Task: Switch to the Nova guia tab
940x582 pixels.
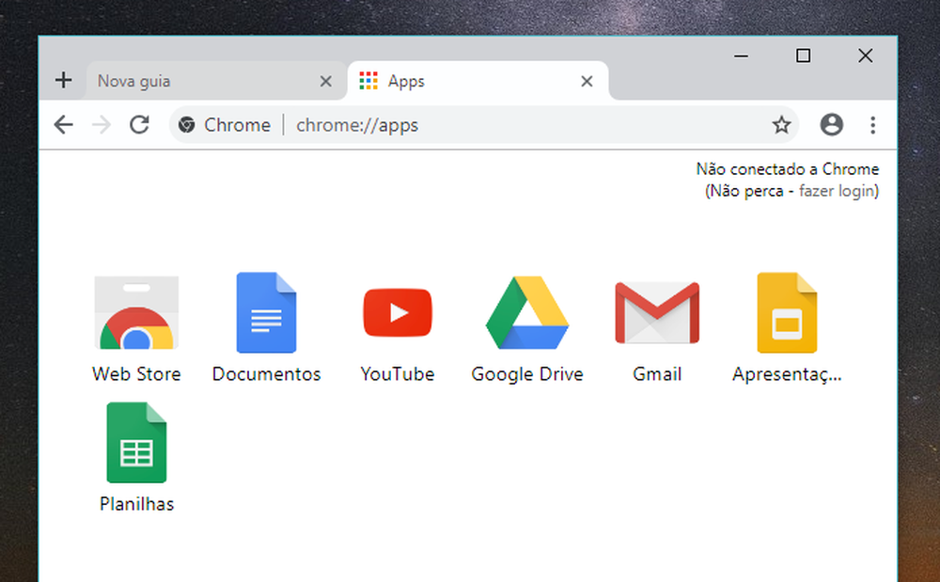Action: click(x=217, y=81)
